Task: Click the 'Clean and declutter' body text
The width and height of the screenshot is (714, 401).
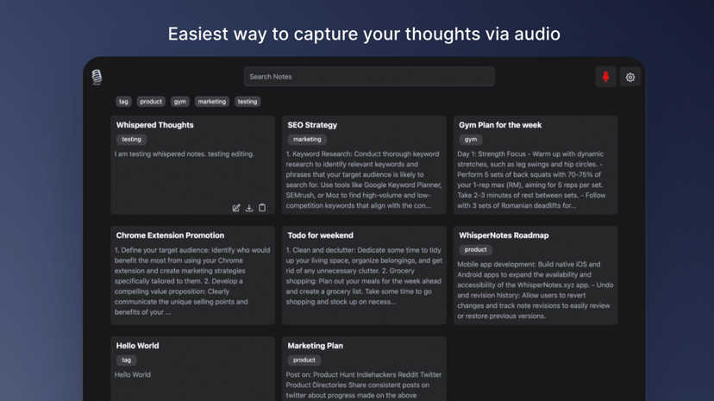Action: click(364, 276)
